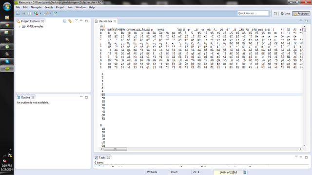Click the editor vertical scrollbar up arrow
Screen dimensions: 312x175
pos(304,26)
